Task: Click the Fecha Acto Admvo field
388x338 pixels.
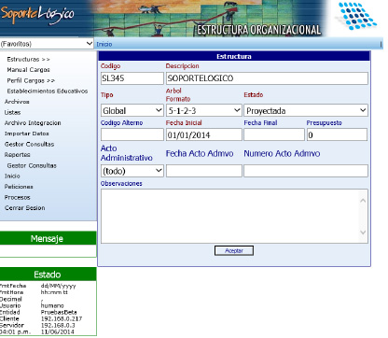Action: [204, 171]
